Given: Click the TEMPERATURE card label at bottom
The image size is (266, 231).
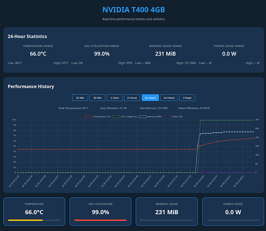Looking at the screenshot, I should tap(34, 204).
